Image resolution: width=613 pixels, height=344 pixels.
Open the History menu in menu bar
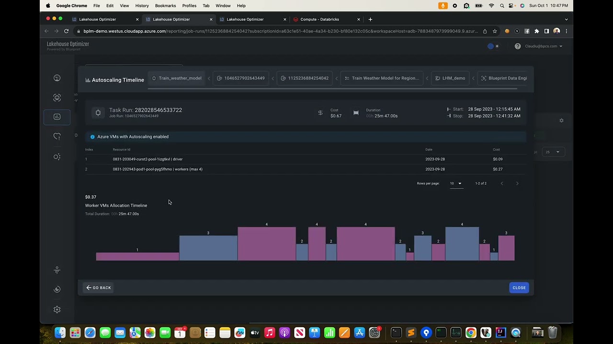point(142,6)
